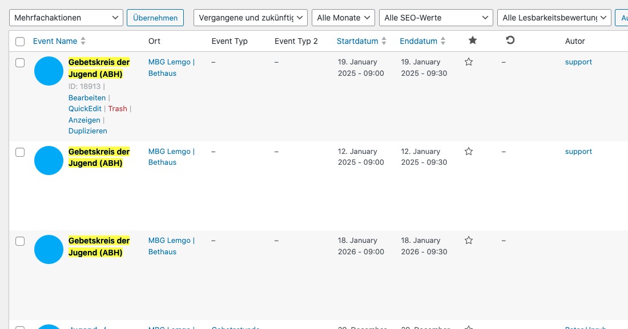The height and width of the screenshot is (329, 628).
Task: Click Anzeigen under first event
Action: click(84, 120)
